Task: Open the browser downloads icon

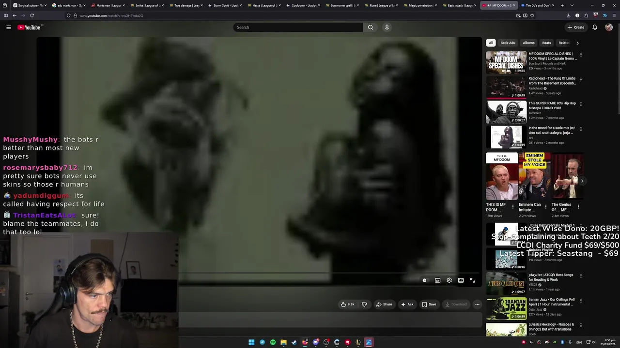Action: pos(569,15)
